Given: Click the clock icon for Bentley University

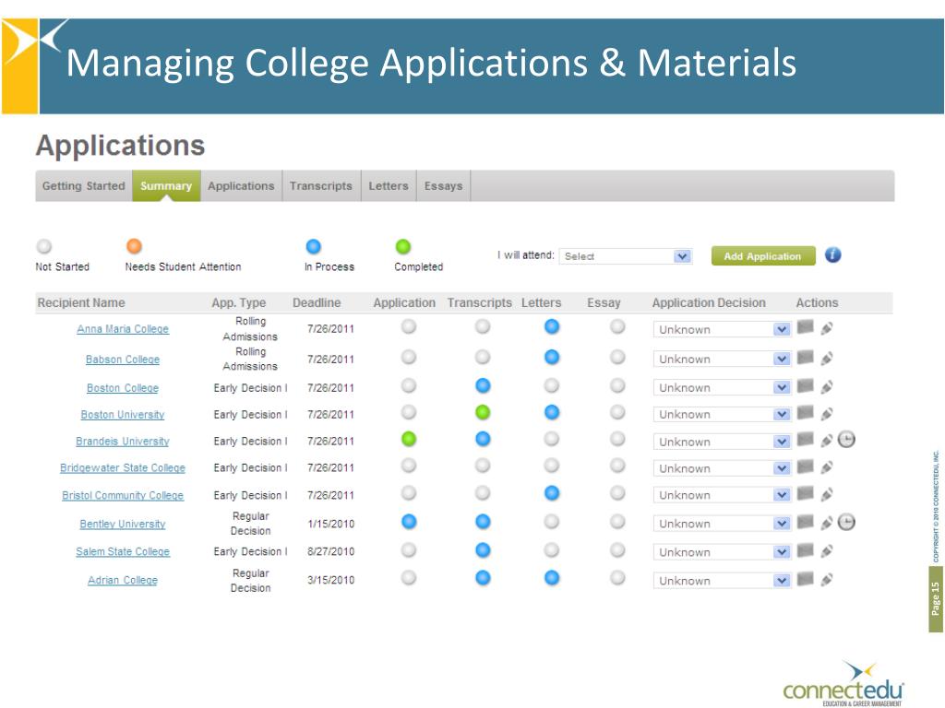Looking at the screenshot, I should coord(847,522).
